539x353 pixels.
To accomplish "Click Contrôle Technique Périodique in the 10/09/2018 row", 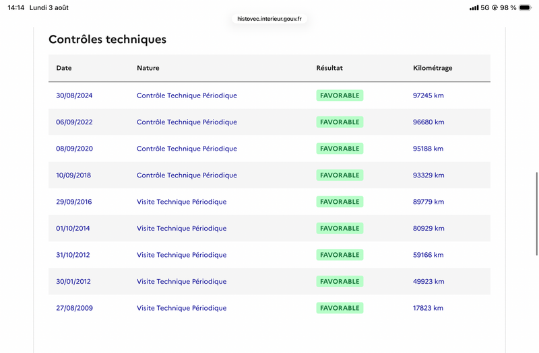I will pyautogui.click(x=187, y=175).
